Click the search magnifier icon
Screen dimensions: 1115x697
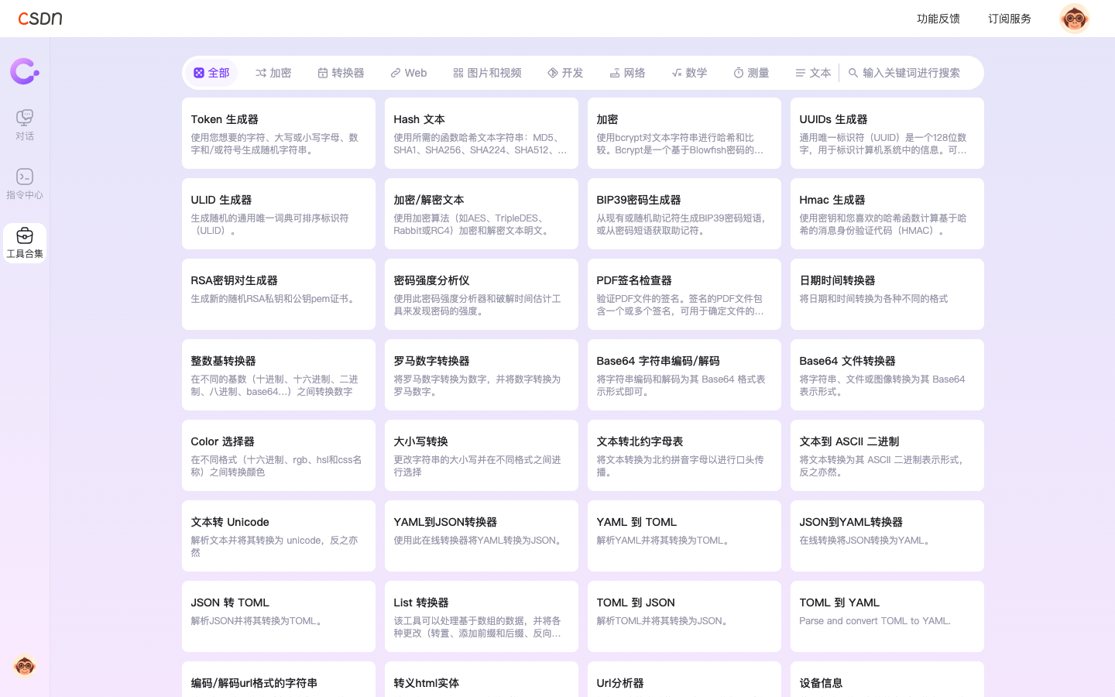tap(853, 73)
